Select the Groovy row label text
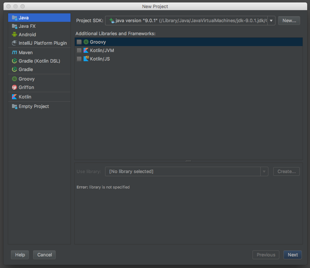This screenshot has height=268, width=310. 98,42
